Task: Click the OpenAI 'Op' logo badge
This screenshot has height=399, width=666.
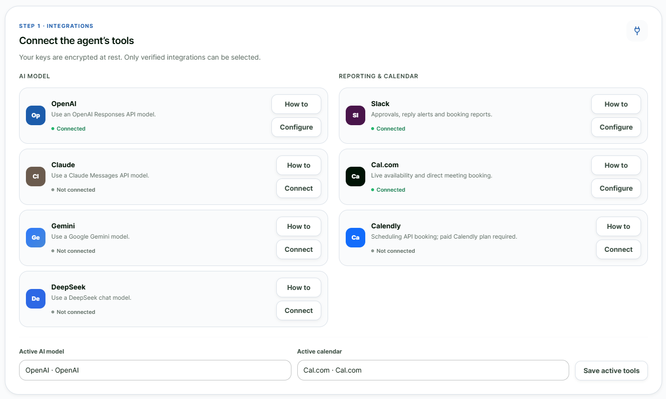Action: coord(36,115)
